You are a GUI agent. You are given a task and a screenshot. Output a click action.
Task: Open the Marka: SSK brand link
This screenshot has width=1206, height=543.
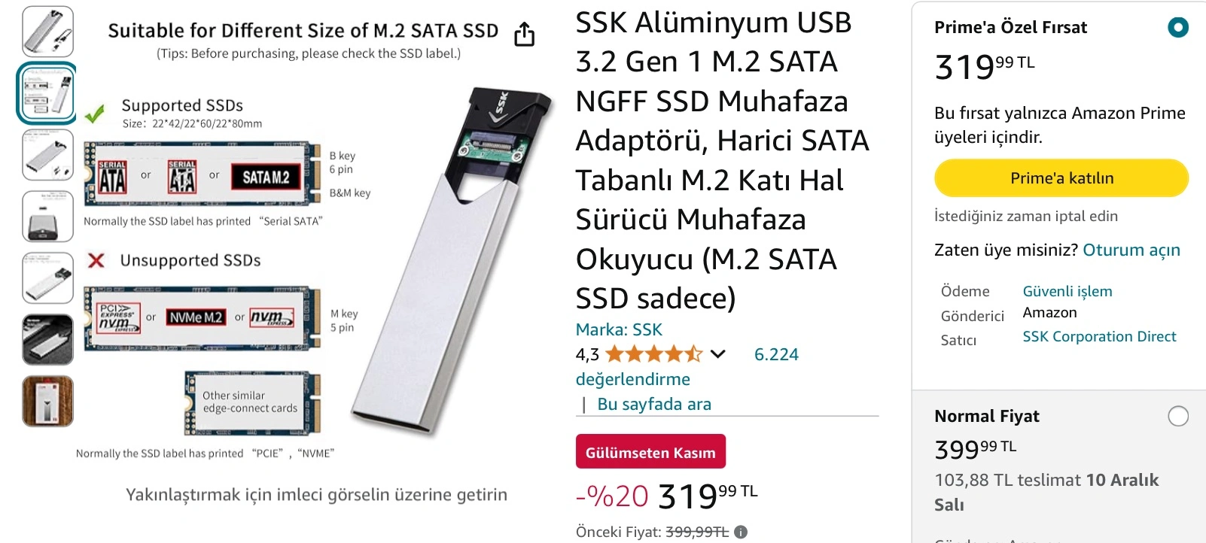[619, 329]
